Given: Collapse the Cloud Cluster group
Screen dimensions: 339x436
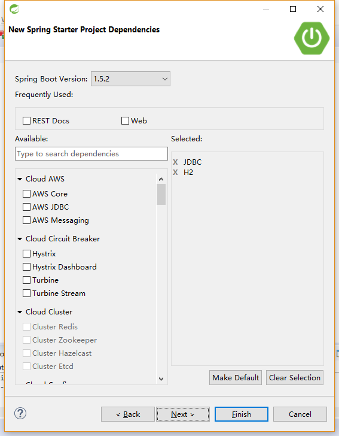Looking at the screenshot, I should pyautogui.click(x=20, y=312).
